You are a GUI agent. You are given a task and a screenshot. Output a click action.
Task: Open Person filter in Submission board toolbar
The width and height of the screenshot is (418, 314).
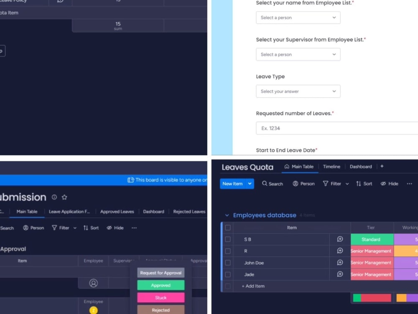(x=33, y=228)
